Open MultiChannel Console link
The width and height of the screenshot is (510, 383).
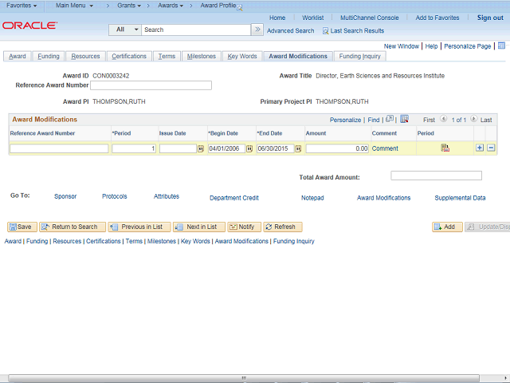click(369, 18)
